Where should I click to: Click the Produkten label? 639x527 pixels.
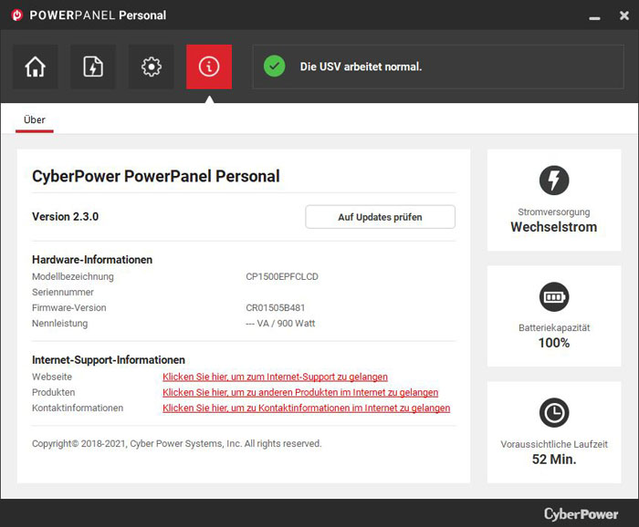tap(53, 392)
